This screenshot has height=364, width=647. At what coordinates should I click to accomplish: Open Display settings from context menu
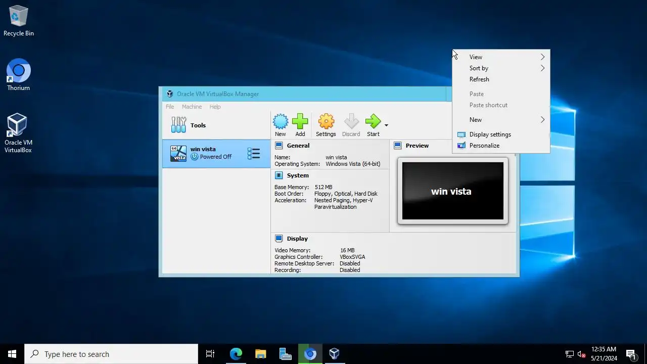point(501,134)
